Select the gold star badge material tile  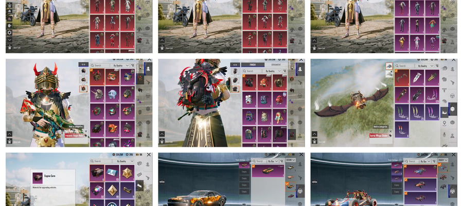point(128,173)
